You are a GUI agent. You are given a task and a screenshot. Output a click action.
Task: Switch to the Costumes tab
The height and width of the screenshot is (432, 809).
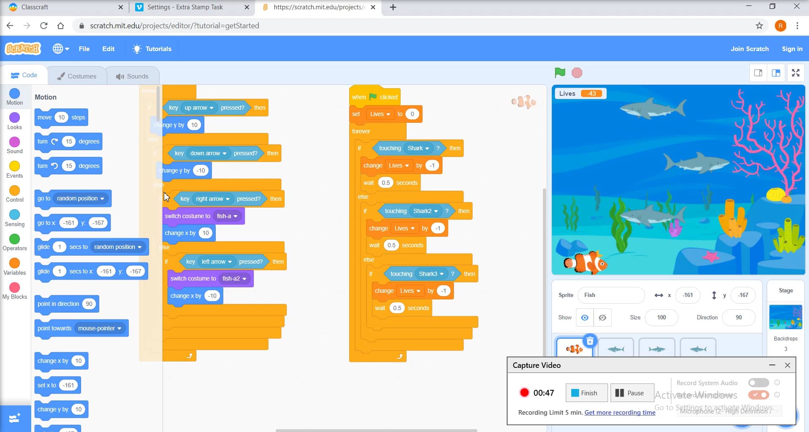click(77, 76)
